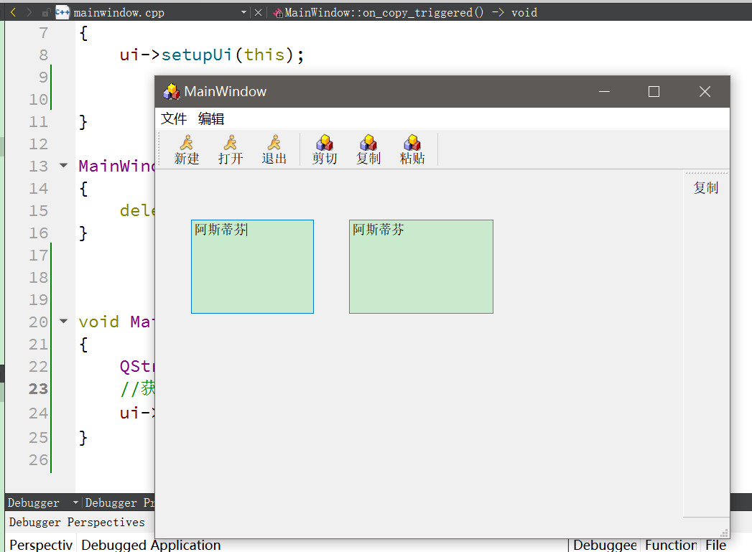Open the mainwindow.cpp document dropdown
Viewport: 752px width, 552px height.
tap(244, 11)
